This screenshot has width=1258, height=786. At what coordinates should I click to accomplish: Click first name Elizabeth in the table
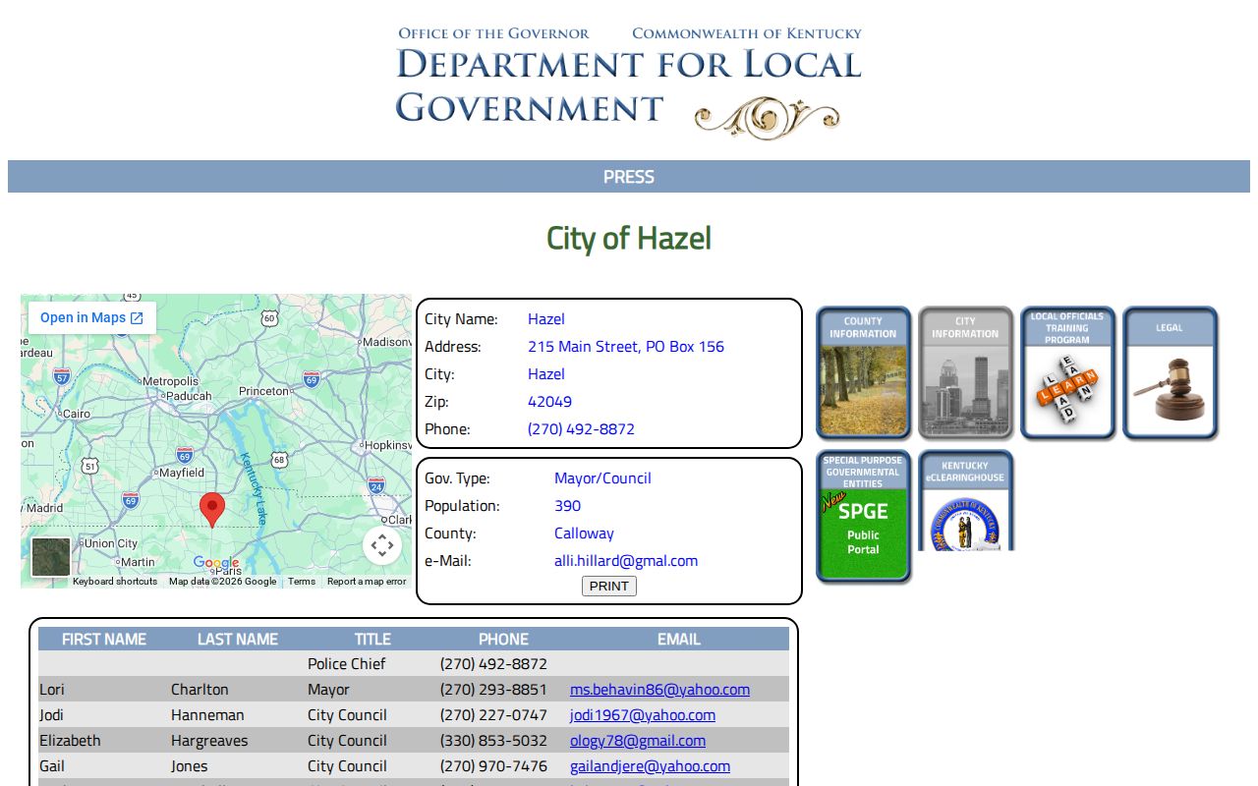(70, 741)
